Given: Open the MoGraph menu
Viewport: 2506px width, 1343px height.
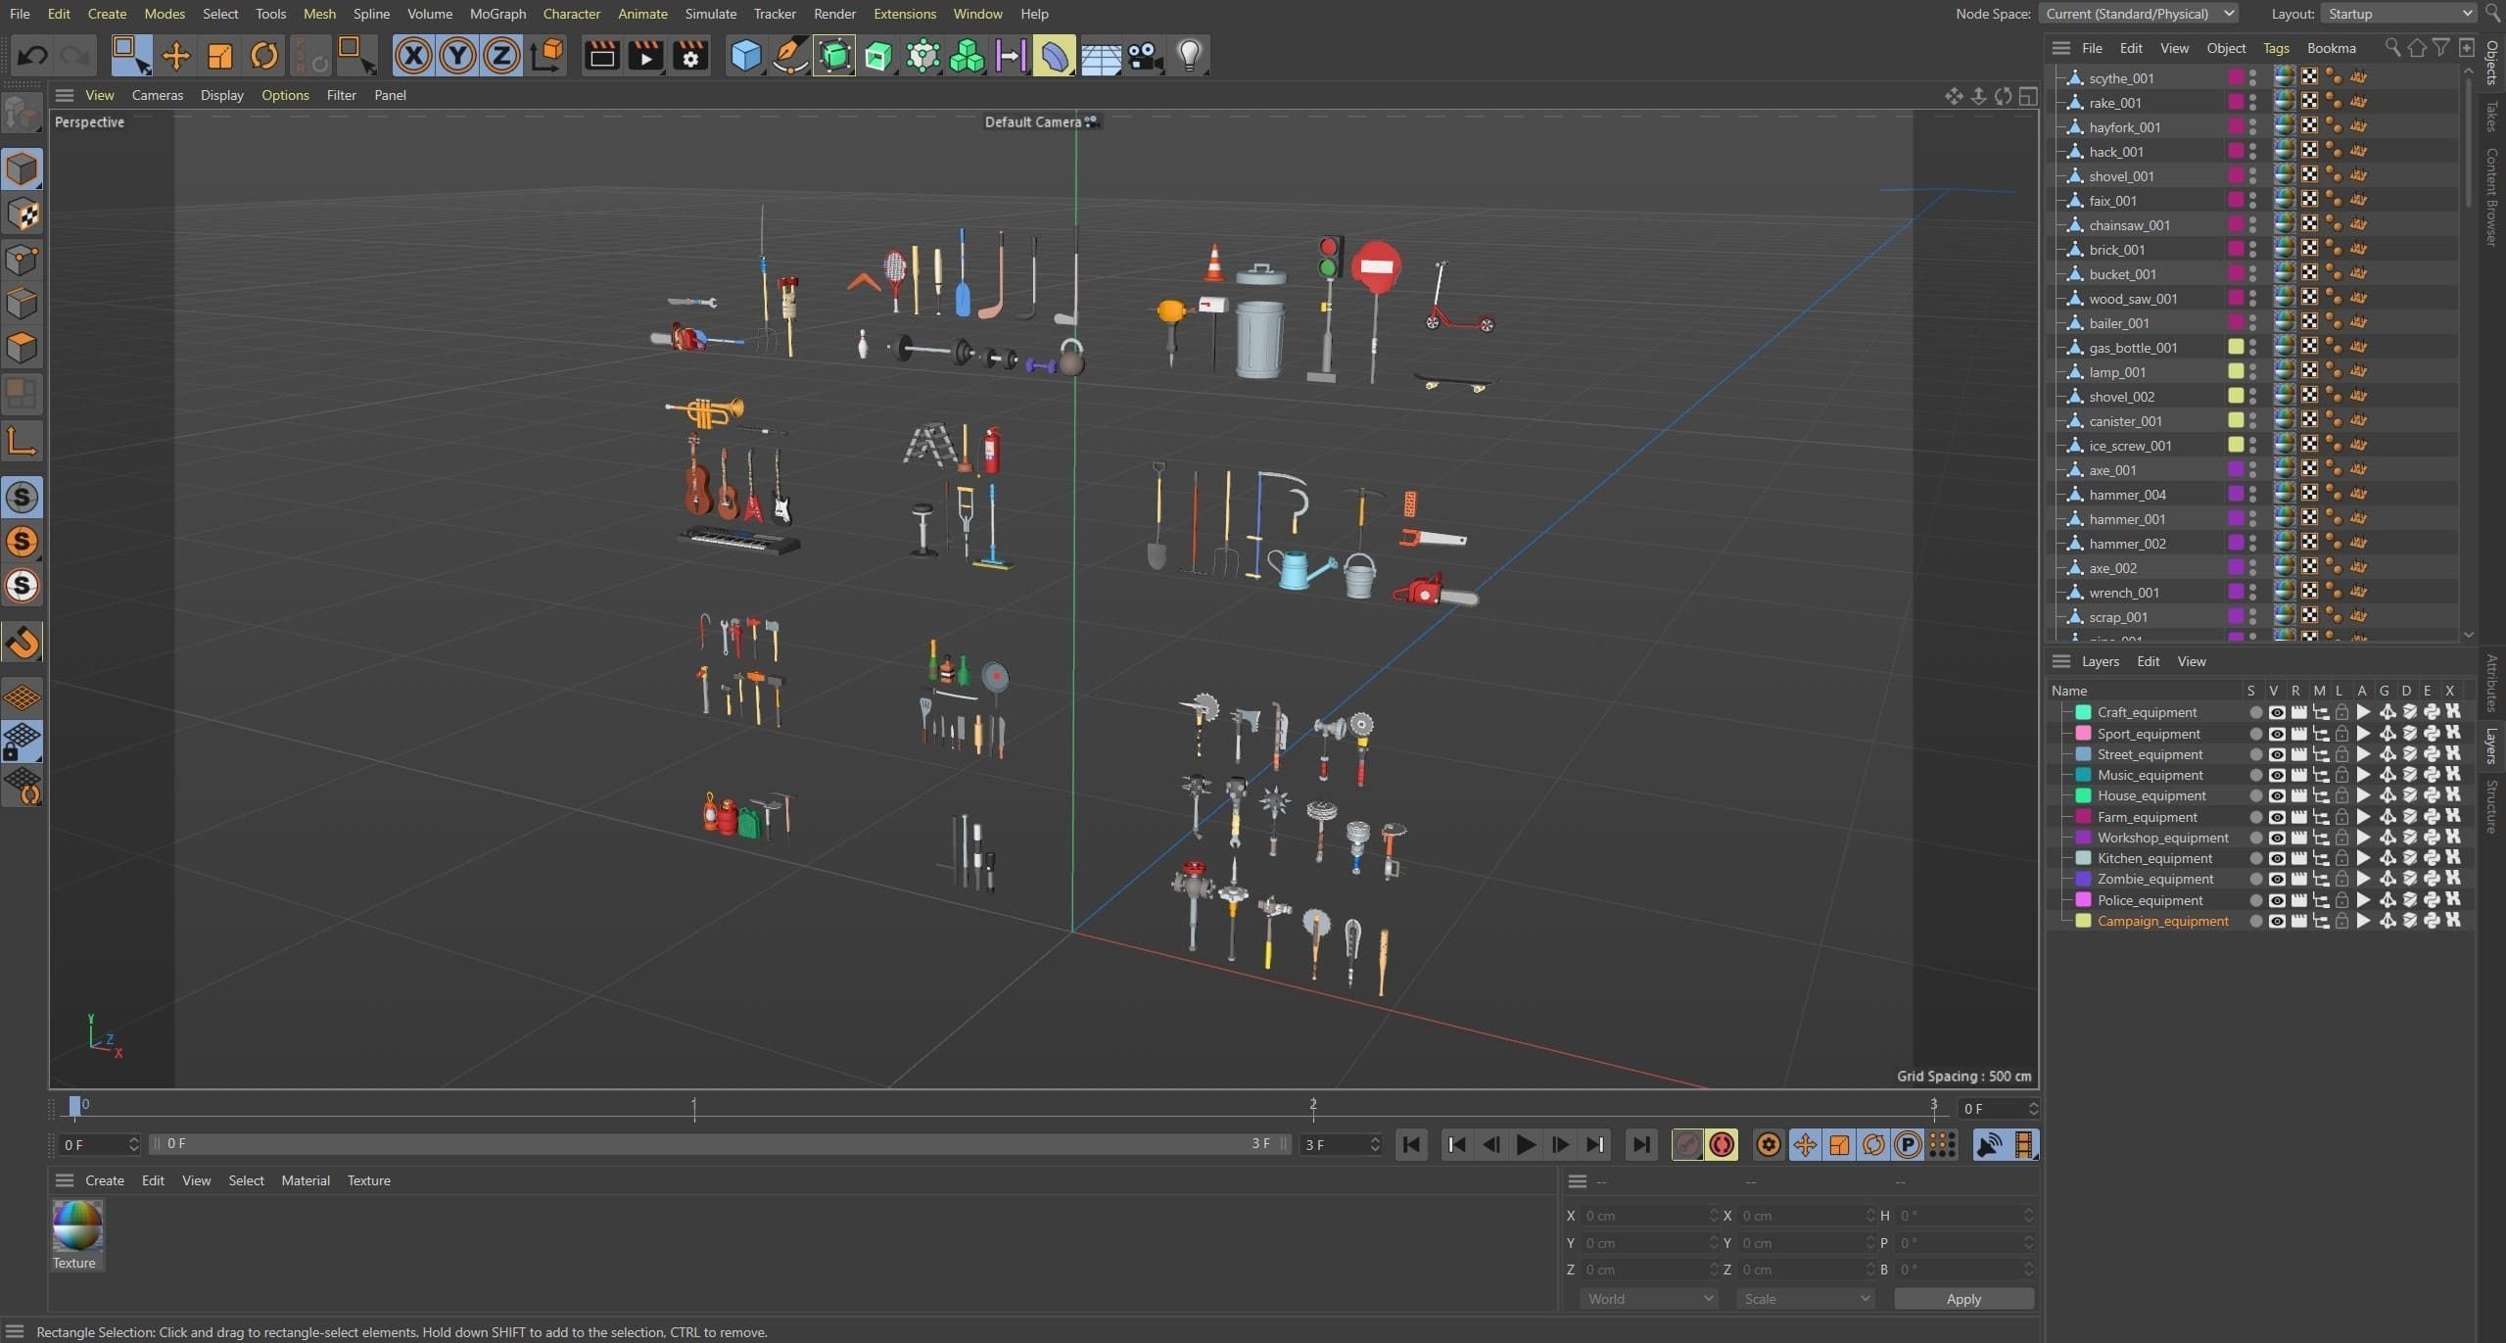Looking at the screenshot, I should [x=497, y=14].
